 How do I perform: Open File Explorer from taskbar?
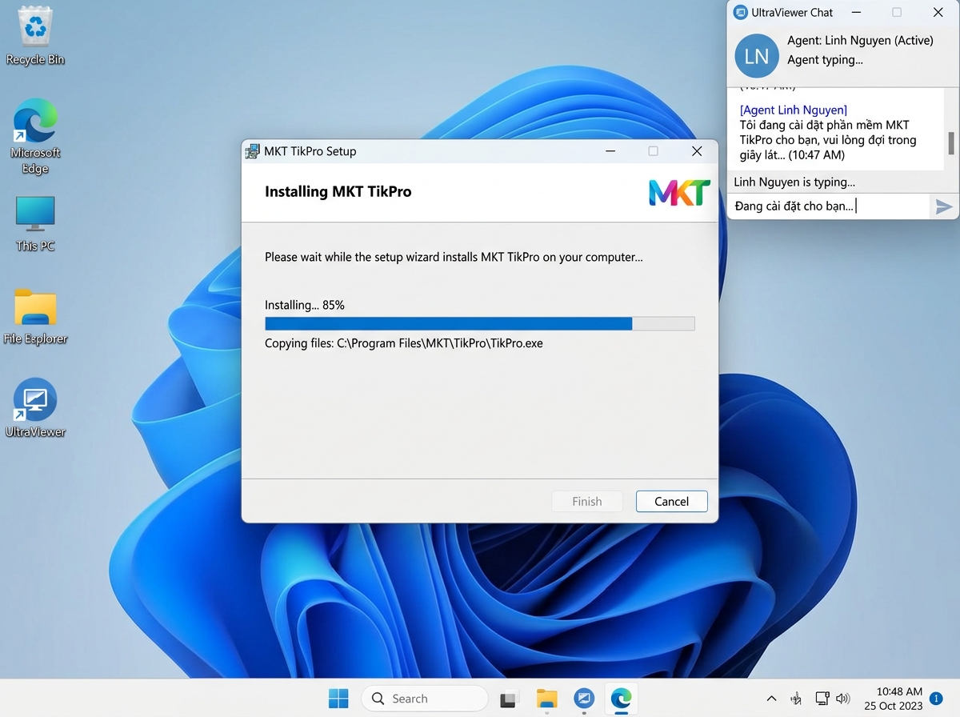[546, 699]
